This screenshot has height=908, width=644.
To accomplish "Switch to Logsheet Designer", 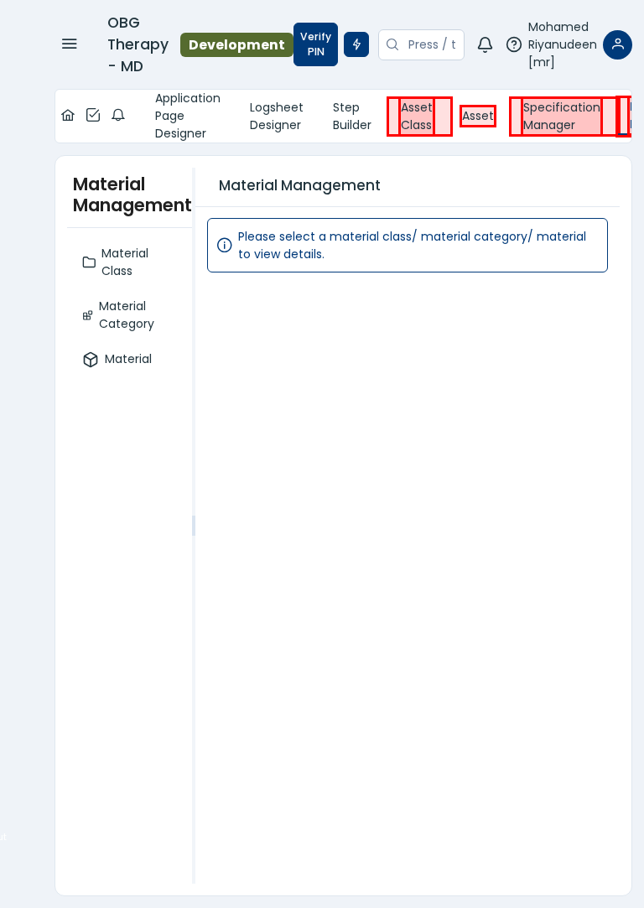I will (x=277, y=116).
